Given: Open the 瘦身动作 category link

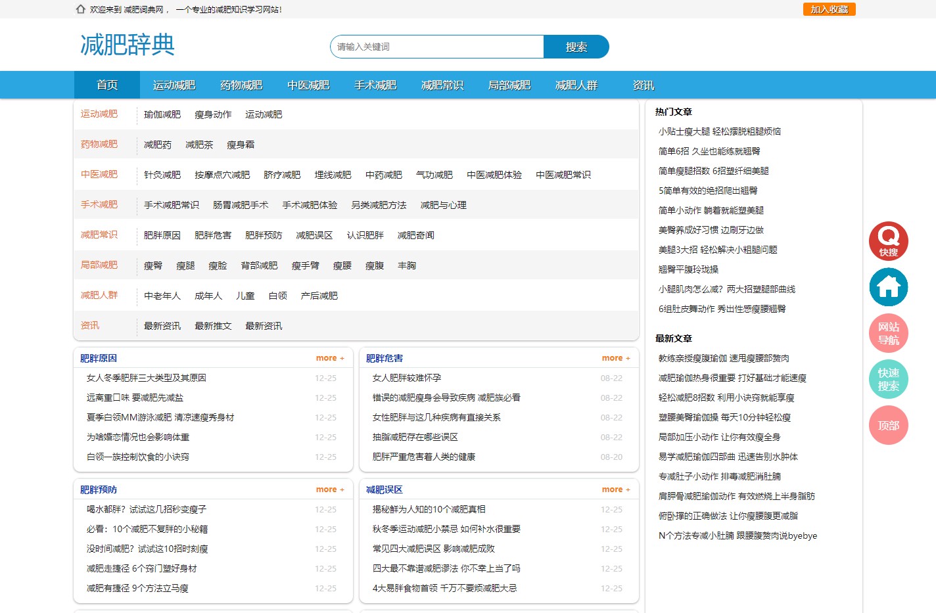Looking at the screenshot, I should click(x=213, y=114).
